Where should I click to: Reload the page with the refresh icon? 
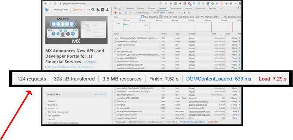click(x=55, y=3)
